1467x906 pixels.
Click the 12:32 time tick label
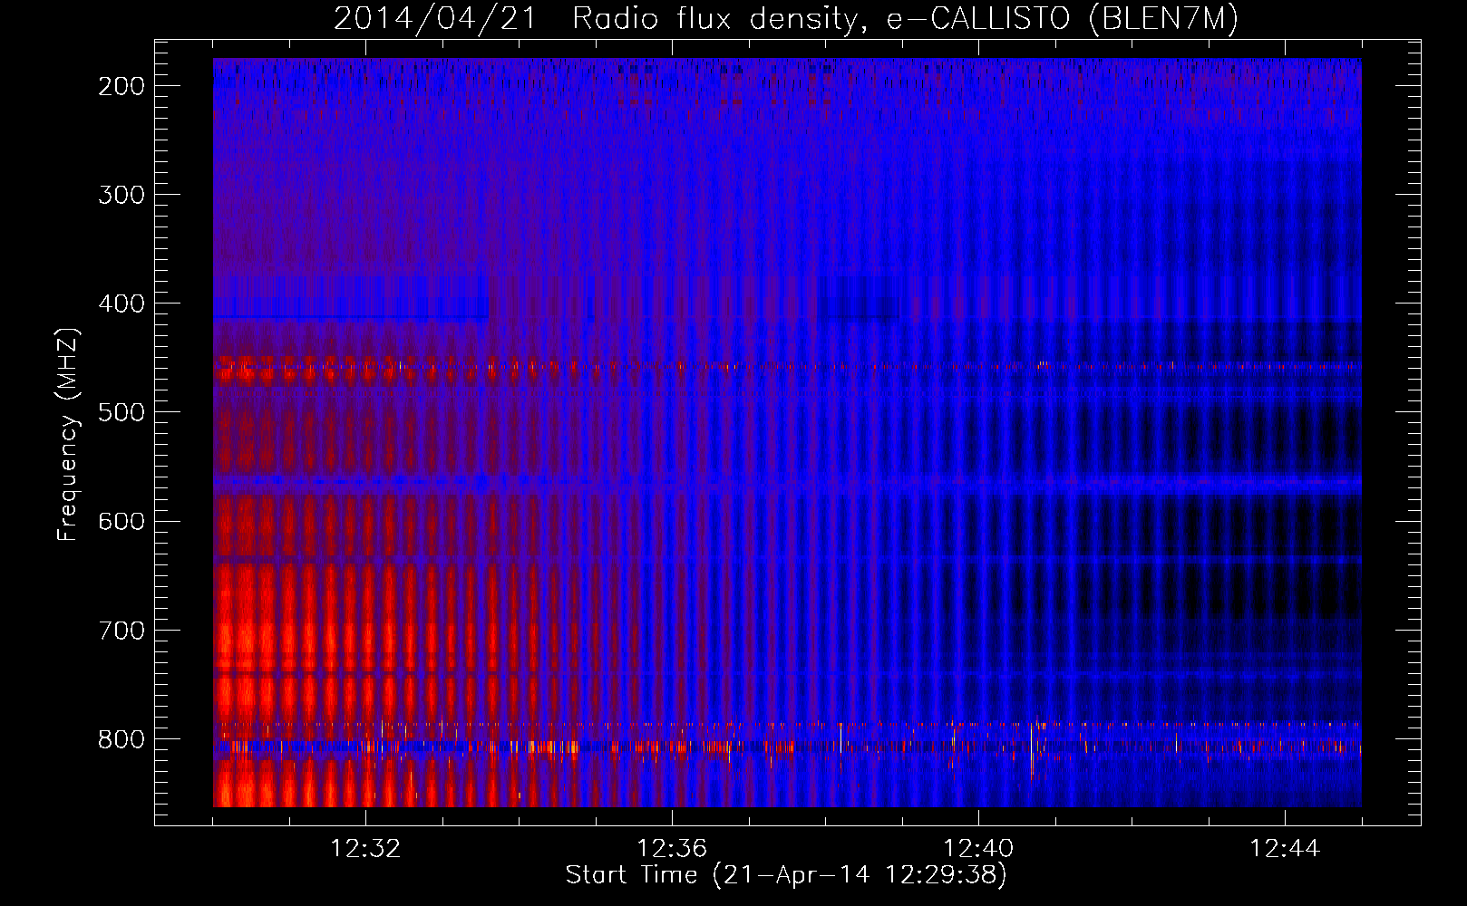[x=365, y=849]
